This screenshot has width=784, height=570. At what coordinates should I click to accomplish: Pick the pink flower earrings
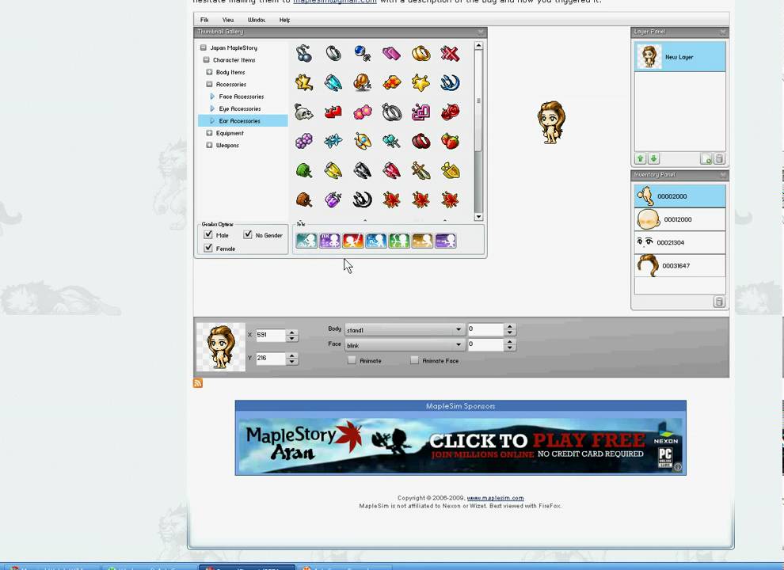coord(363,112)
